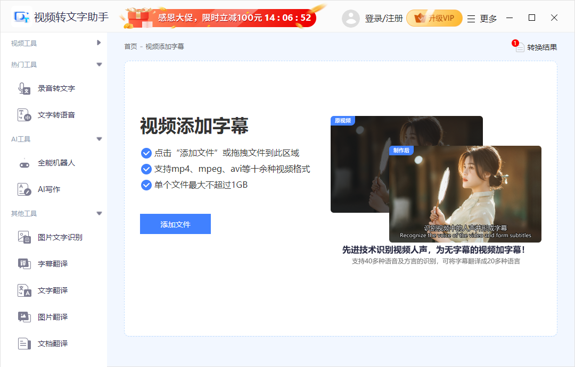Select the 图片翻译 tool icon
575x367 pixels.
pyautogui.click(x=24, y=317)
